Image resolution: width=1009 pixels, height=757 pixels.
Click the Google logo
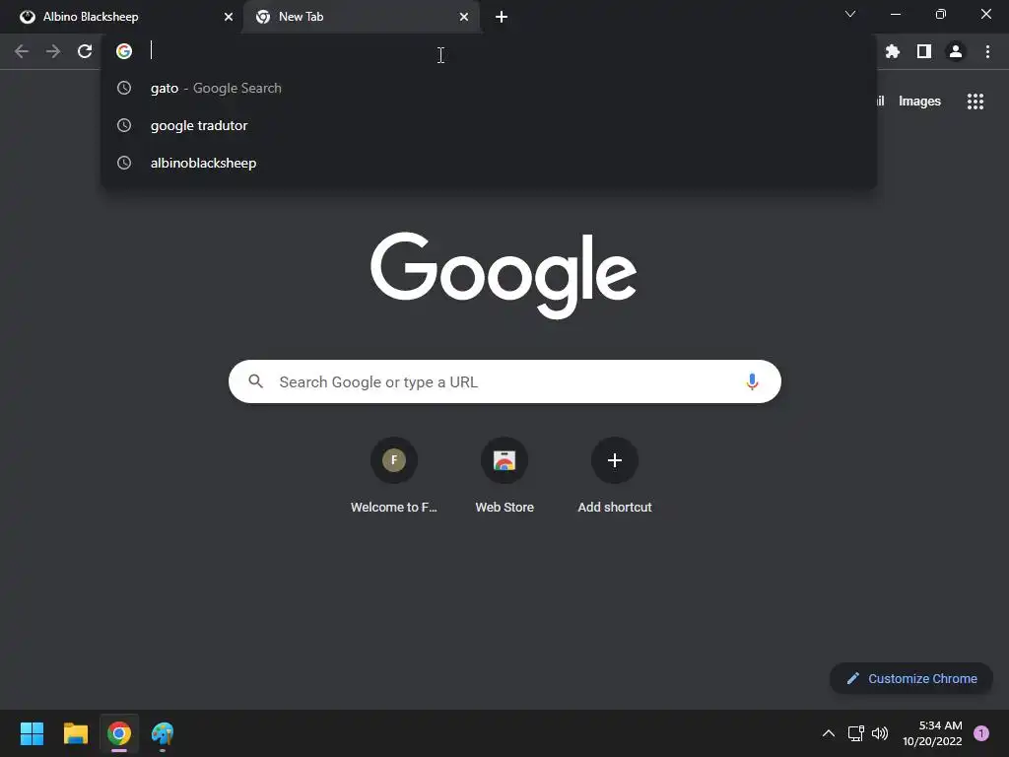pyautogui.click(x=504, y=276)
